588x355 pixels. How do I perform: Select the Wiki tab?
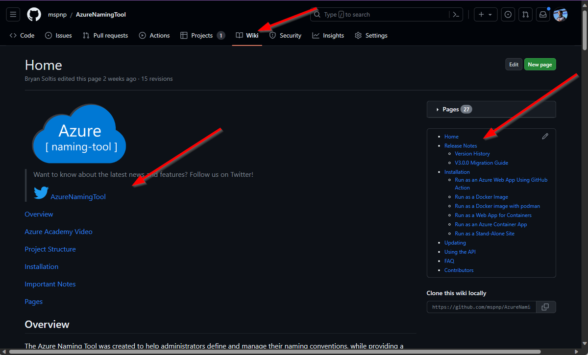coord(247,36)
